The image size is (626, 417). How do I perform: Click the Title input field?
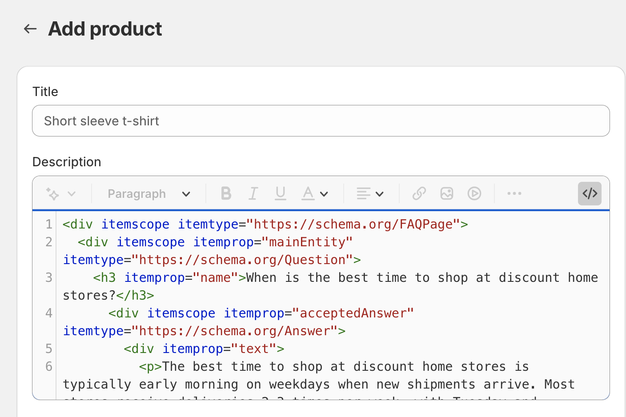pyautogui.click(x=321, y=121)
